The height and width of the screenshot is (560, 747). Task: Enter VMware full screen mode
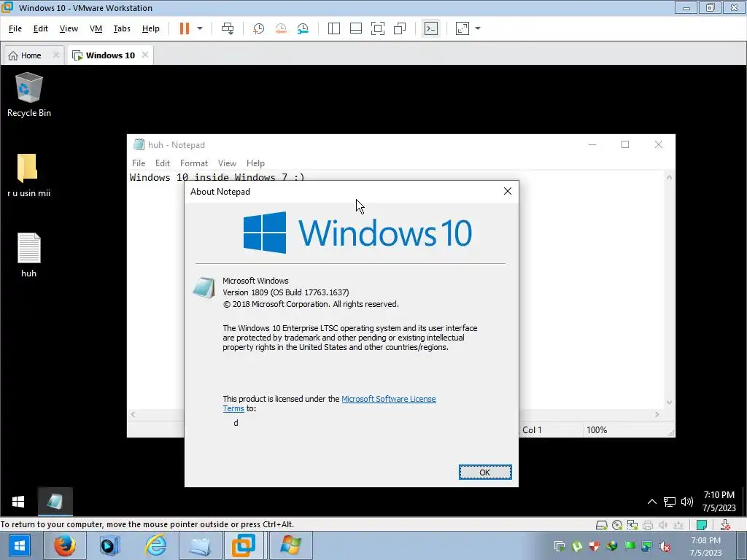pos(378,28)
